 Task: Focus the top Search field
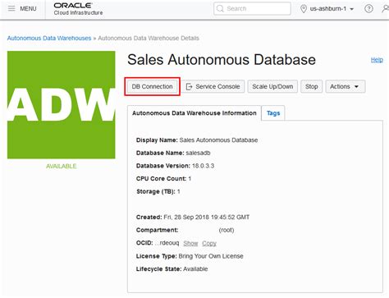click(x=252, y=9)
